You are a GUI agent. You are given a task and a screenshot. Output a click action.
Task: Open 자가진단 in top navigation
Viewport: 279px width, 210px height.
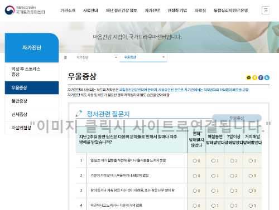point(152,11)
